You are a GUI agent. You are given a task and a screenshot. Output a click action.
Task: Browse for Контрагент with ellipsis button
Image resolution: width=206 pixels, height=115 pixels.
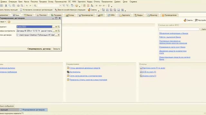coord(54,27)
